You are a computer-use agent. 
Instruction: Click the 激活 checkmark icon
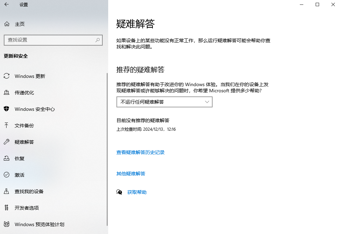tap(7, 175)
